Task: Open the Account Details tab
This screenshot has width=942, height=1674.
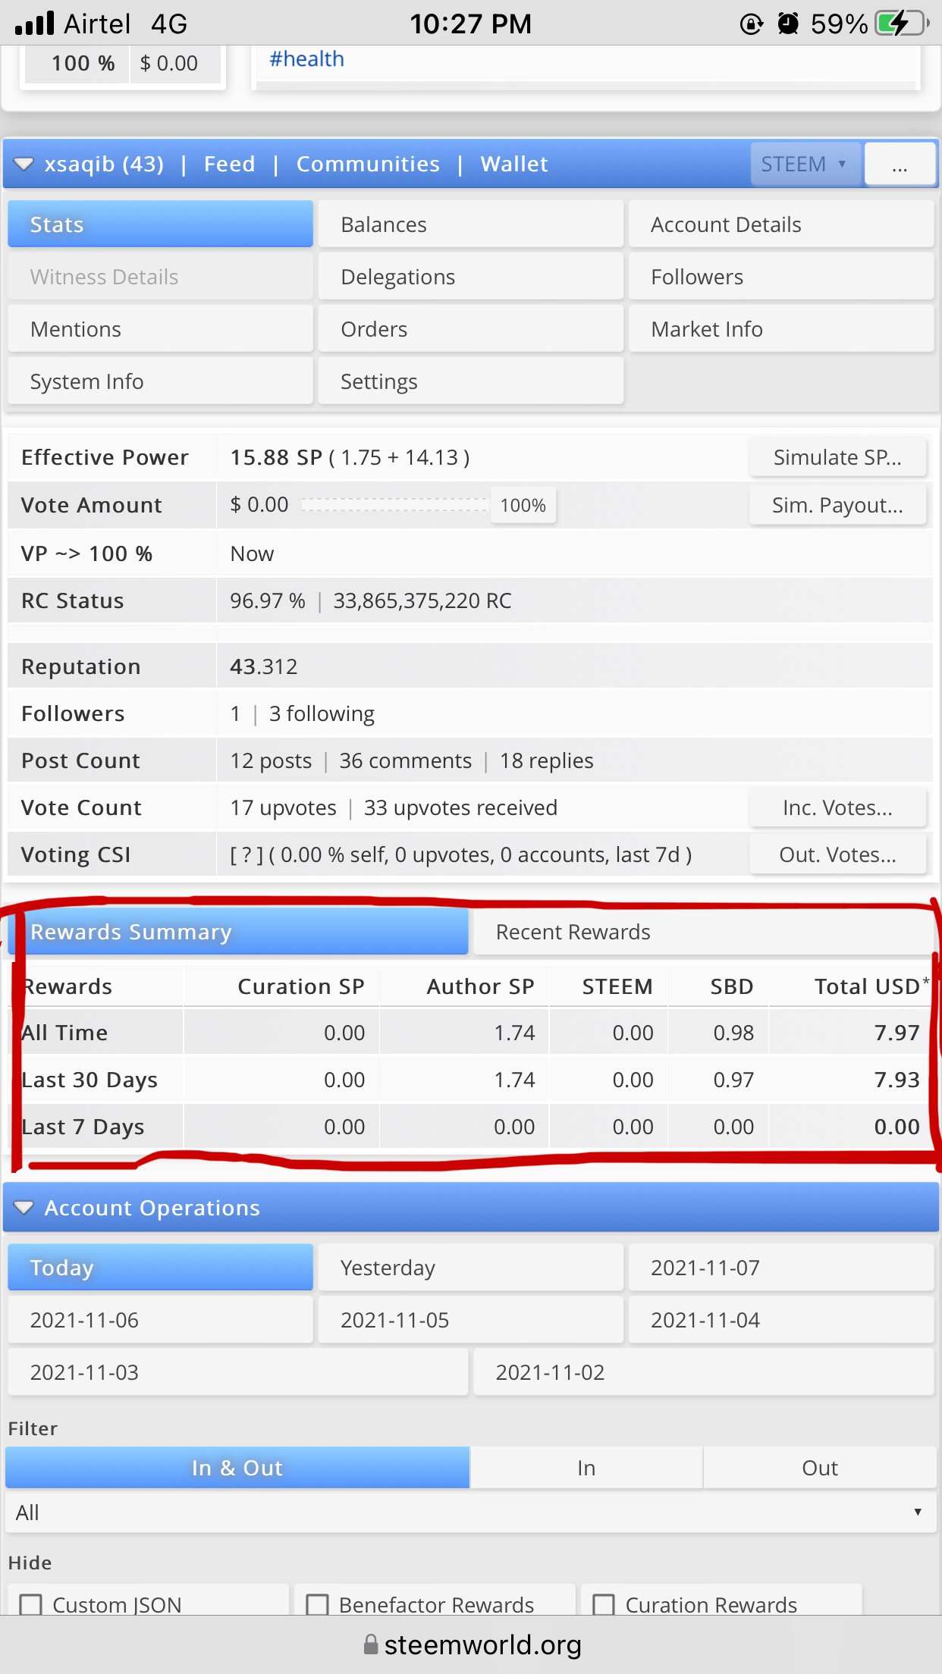Action: 781,224
